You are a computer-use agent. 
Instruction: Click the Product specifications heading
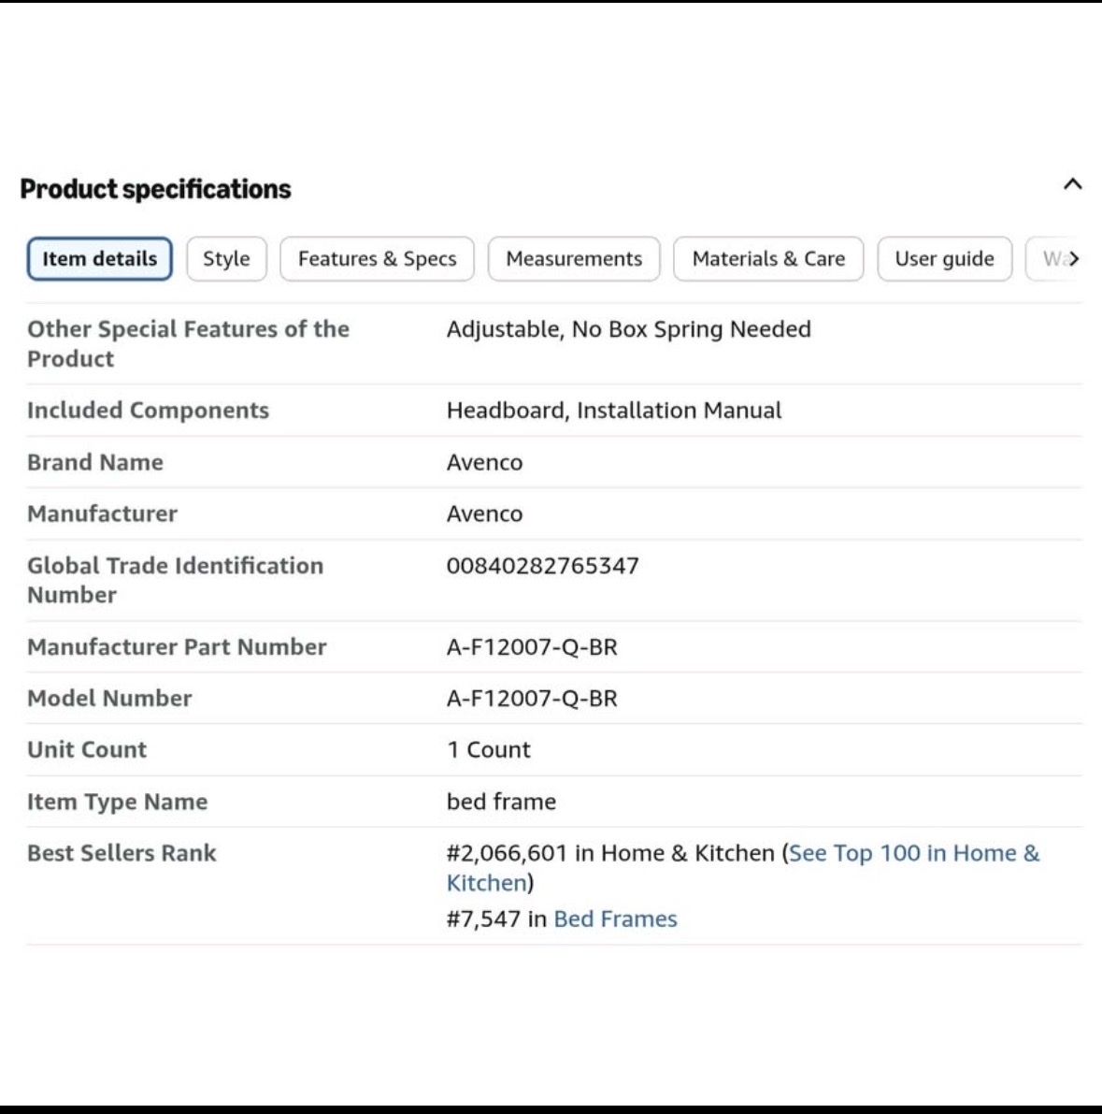tap(155, 189)
